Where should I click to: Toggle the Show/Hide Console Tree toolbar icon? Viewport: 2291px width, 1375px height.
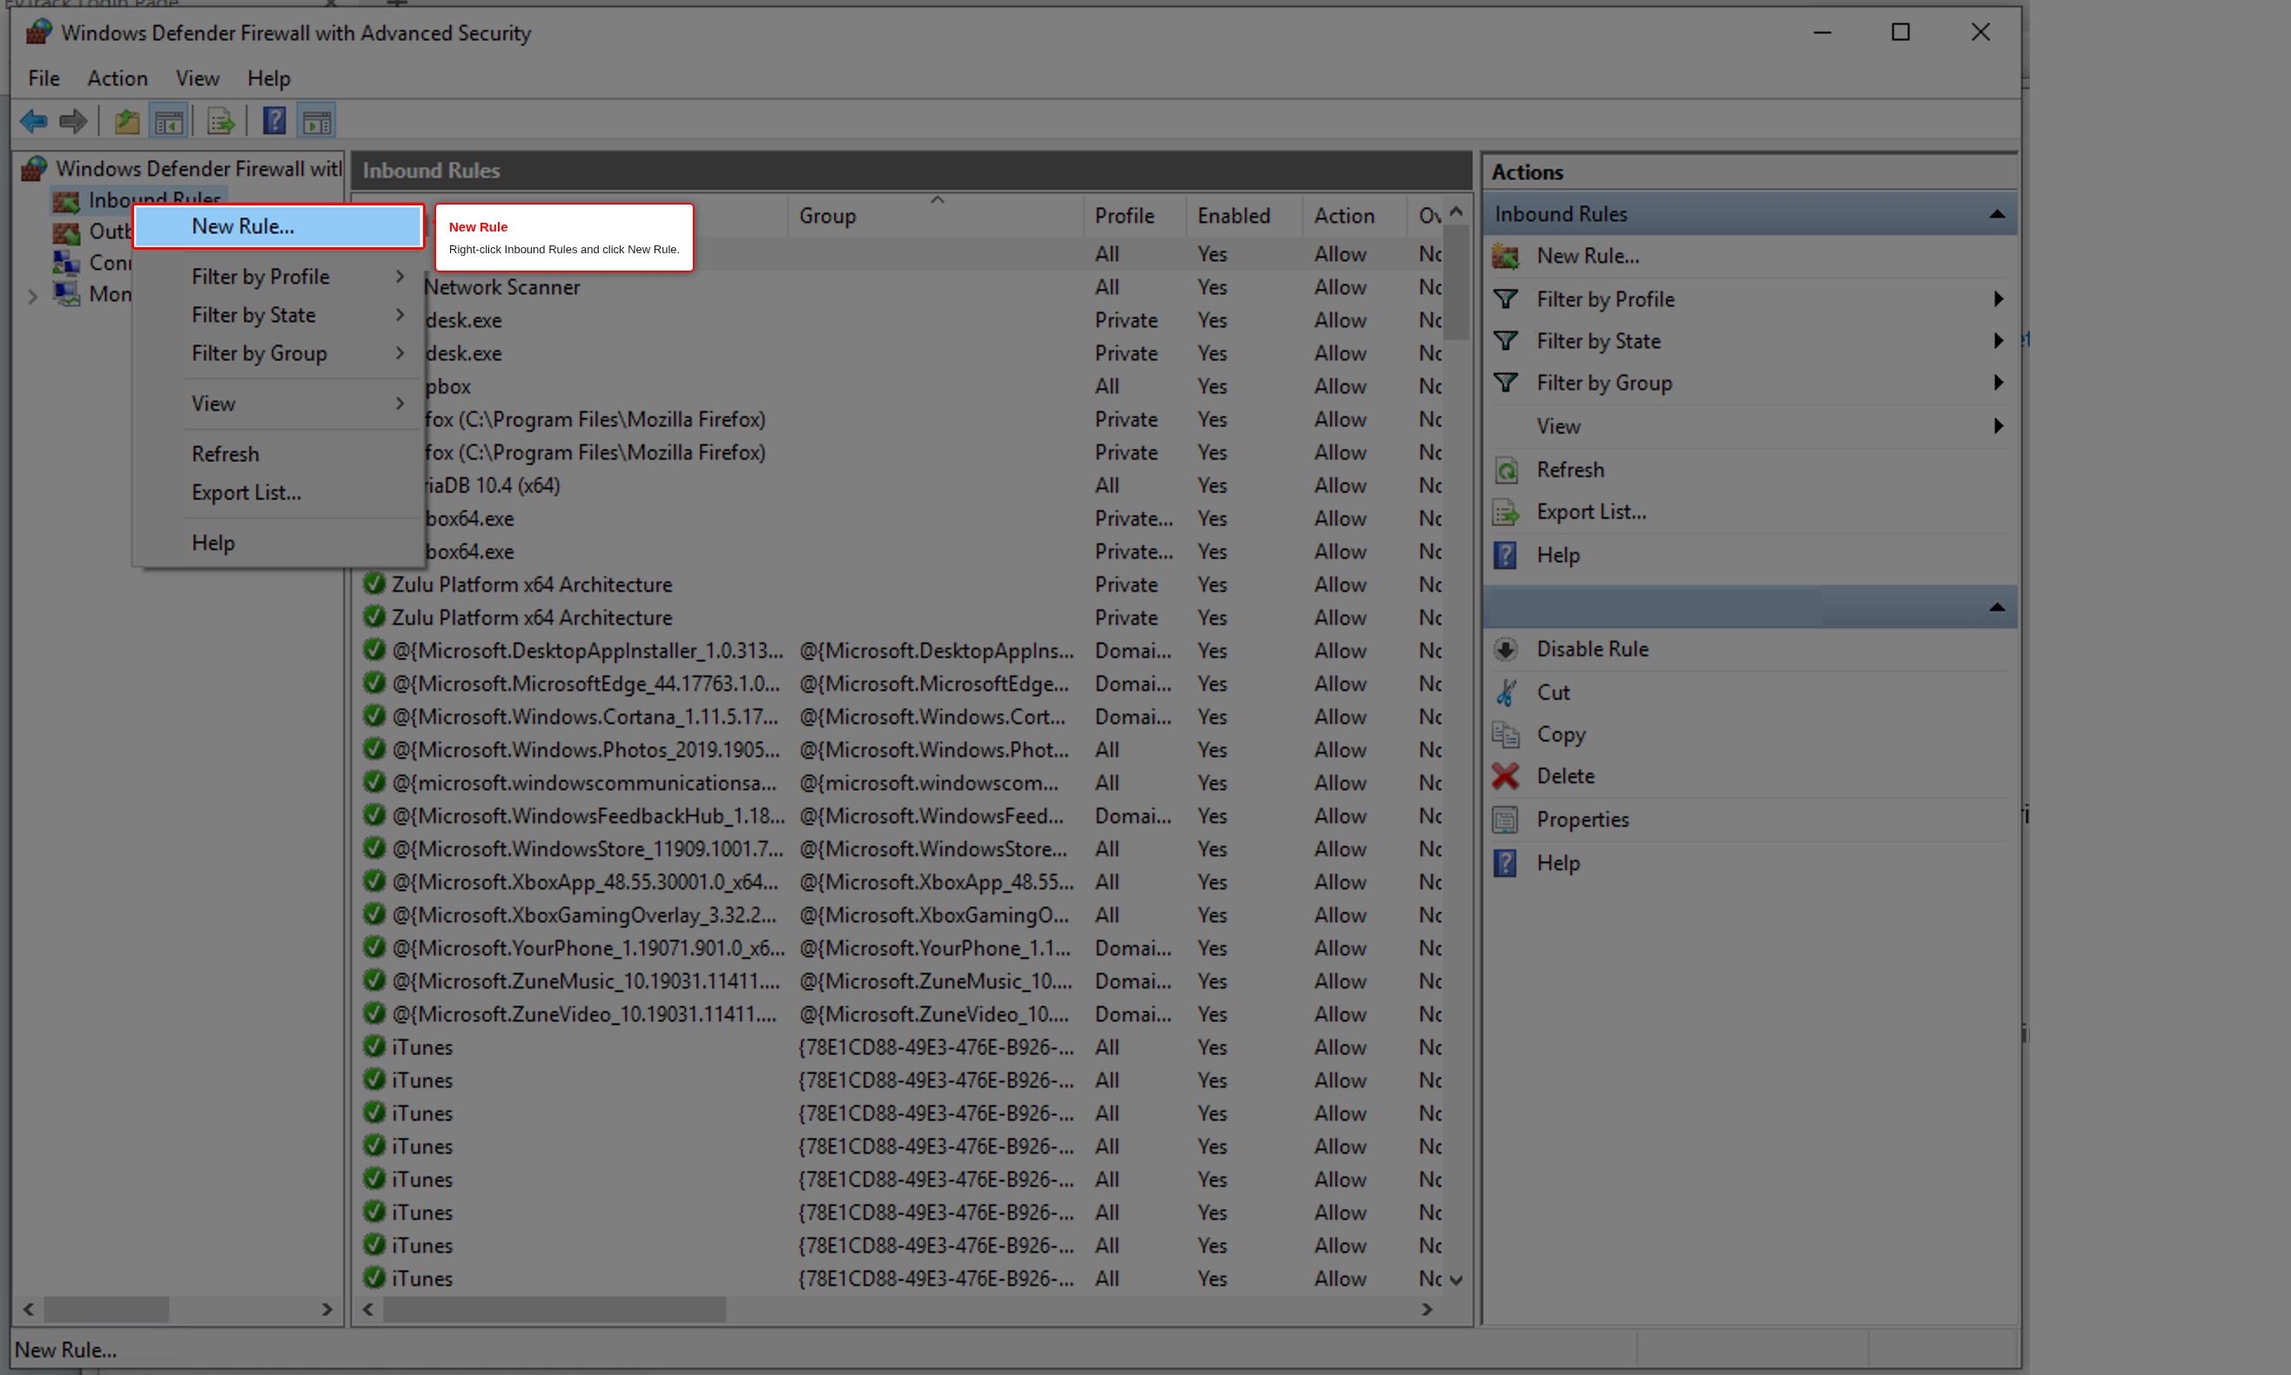coord(169,121)
